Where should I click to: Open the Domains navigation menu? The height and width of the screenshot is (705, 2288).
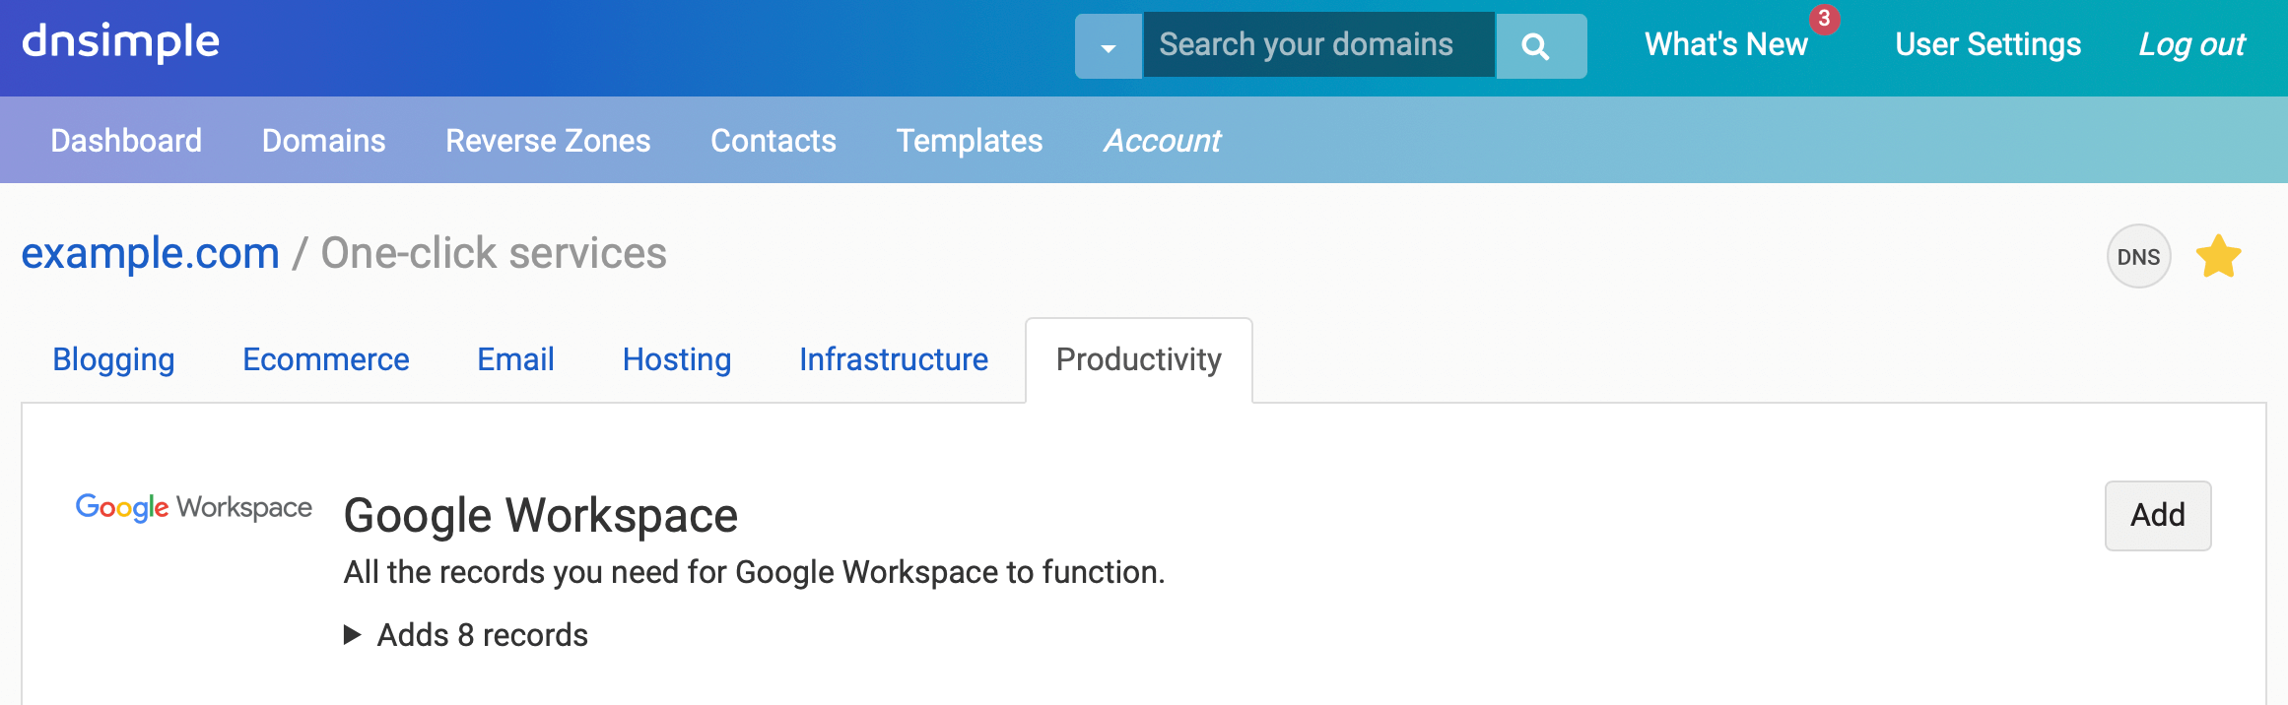pos(323,141)
